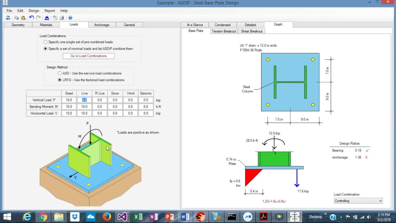Open Word from the taskbar
Viewport: 396px width, 223px height.
point(185,217)
